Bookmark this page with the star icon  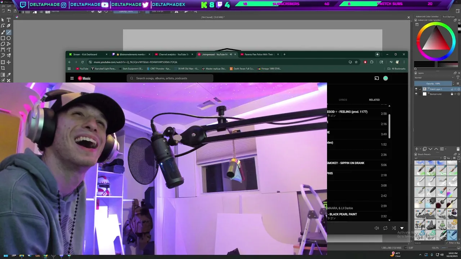tap(356, 62)
